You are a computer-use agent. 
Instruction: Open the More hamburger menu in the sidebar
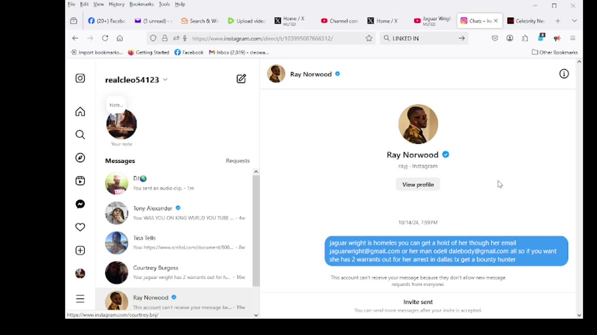click(x=80, y=299)
